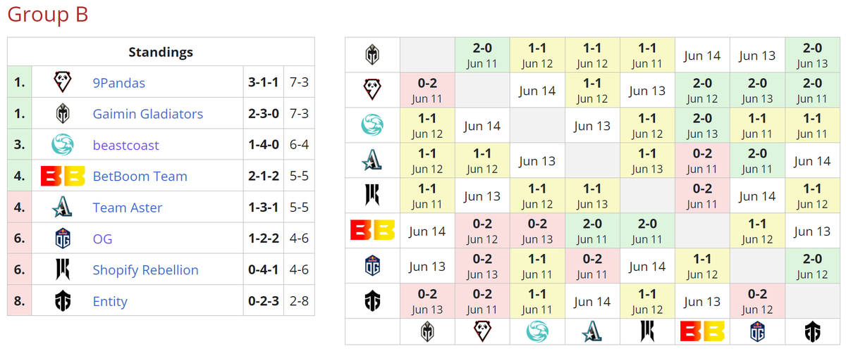Open the beastcoast team link
The width and height of the screenshot is (846, 351).
coord(125,146)
